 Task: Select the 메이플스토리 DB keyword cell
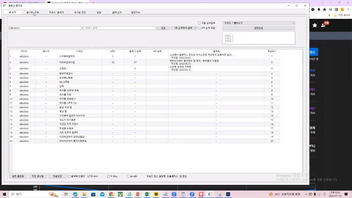[80, 103]
